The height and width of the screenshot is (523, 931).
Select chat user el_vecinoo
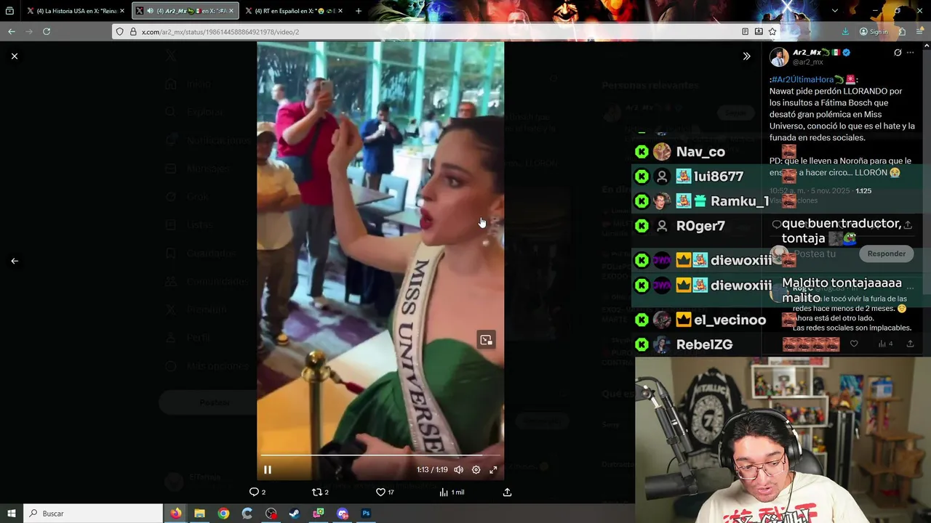click(730, 320)
